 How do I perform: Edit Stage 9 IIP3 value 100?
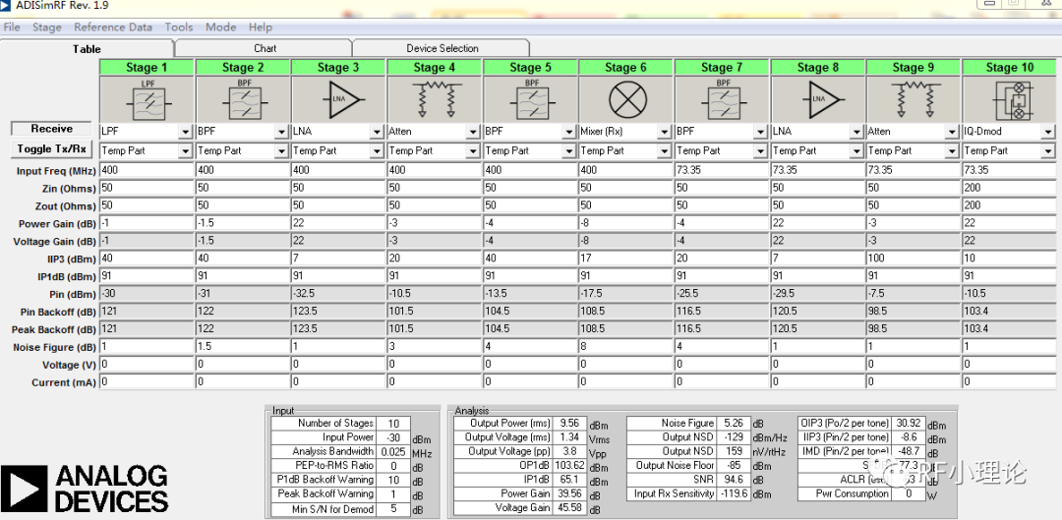(x=914, y=258)
